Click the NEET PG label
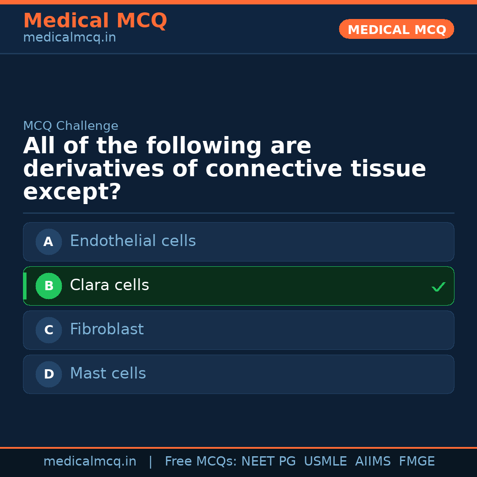 coord(268,461)
